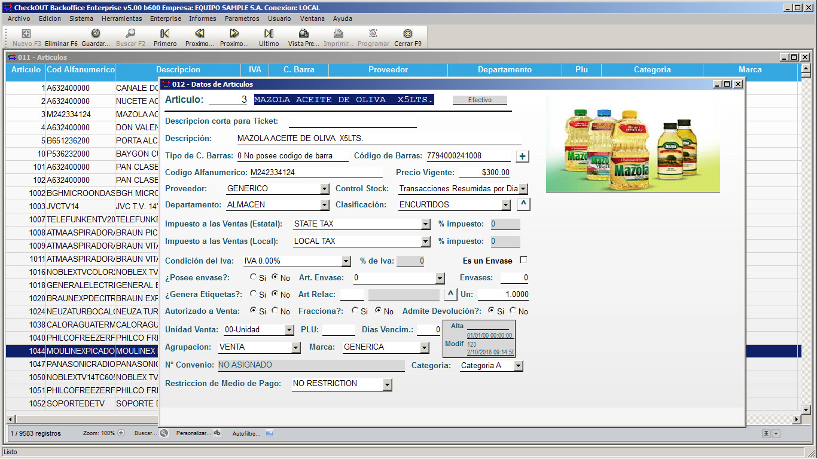The width and height of the screenshot is (817, 459).
Task: Open the Condición del Iva dropdown
Action: (x=346, y=261)
